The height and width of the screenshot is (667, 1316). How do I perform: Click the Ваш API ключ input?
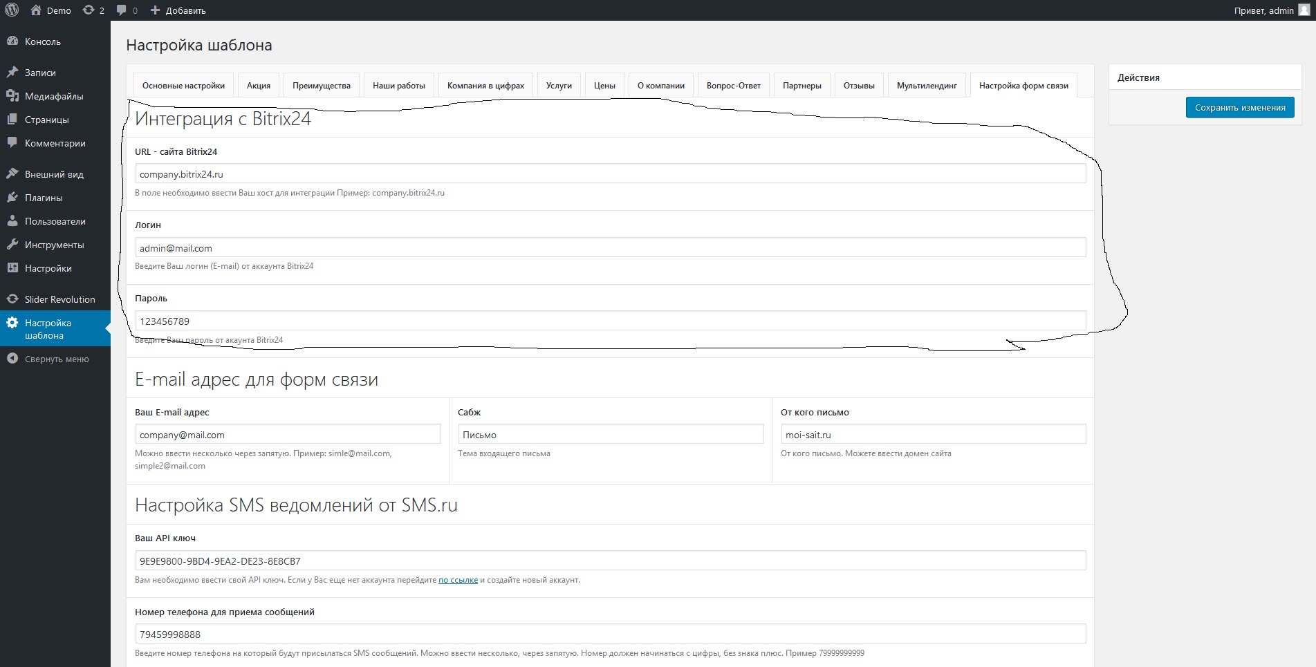click(610, 561)
